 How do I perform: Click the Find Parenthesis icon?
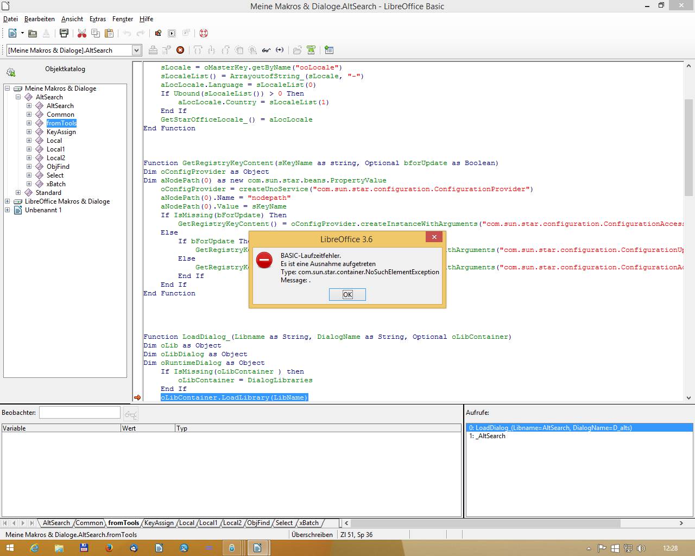point(280,50)
